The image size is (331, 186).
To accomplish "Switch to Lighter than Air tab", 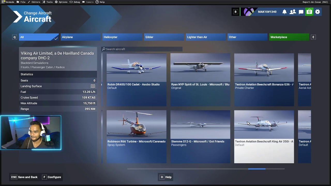I will click(206, 37).
